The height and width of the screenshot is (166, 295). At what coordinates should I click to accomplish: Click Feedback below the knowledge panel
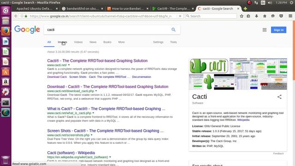pos(278,154)
